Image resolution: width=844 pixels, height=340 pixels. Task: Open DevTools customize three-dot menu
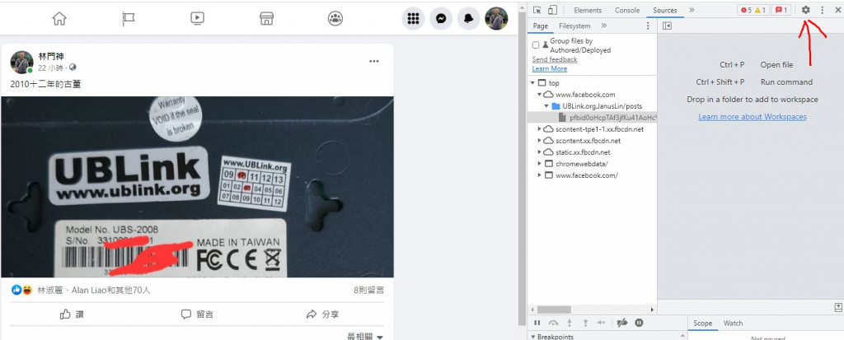tap(822, 10)
